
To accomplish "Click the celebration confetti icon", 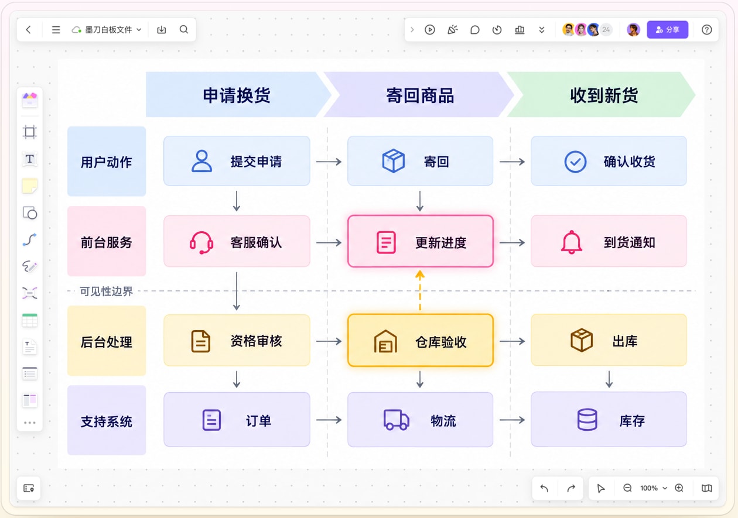I will pos(452,29).
